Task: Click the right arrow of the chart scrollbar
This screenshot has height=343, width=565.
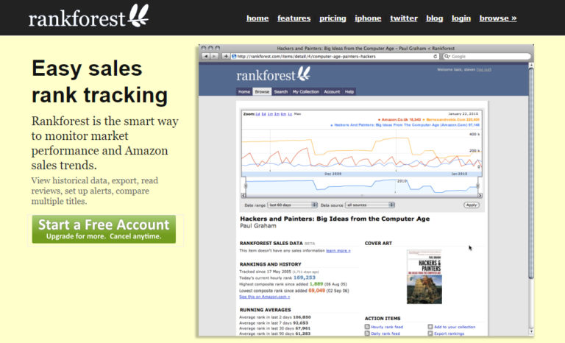Action: (480, 196)
